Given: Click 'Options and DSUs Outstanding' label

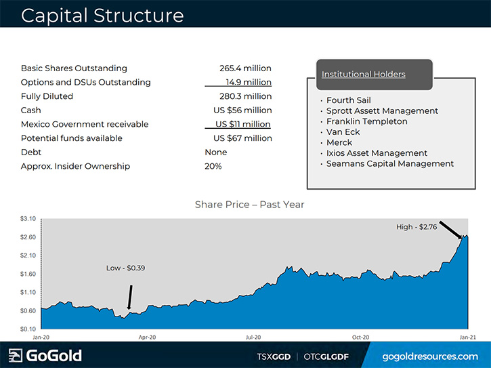Looking at the screenshot, I should tap(86, 82).
